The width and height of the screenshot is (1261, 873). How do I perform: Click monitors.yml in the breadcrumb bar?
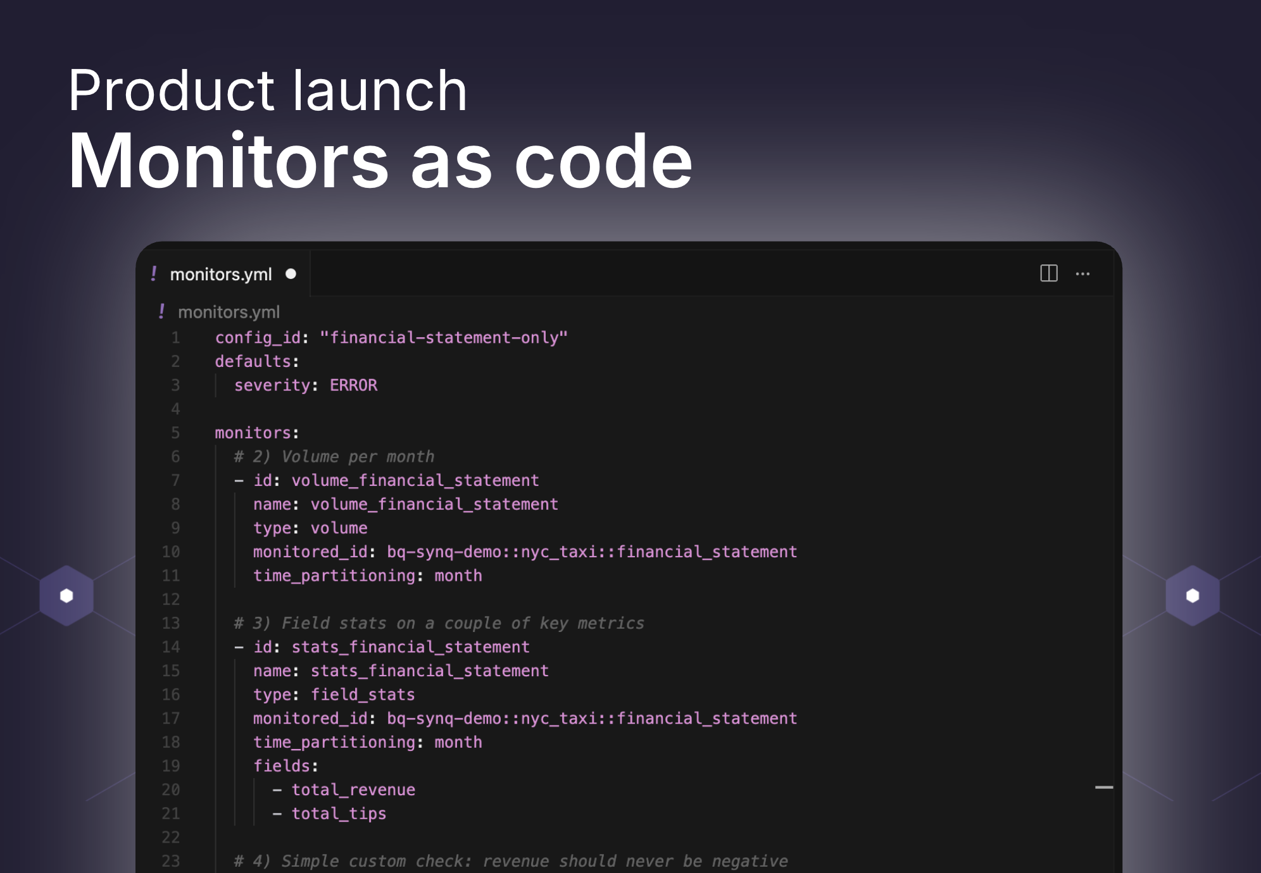click(x=229, y=312)
